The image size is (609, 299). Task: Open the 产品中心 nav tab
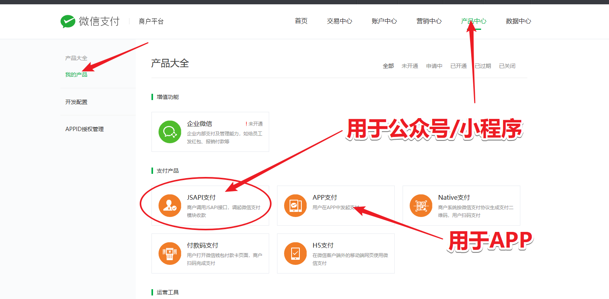pyautogui.click(x=474, y=21)
